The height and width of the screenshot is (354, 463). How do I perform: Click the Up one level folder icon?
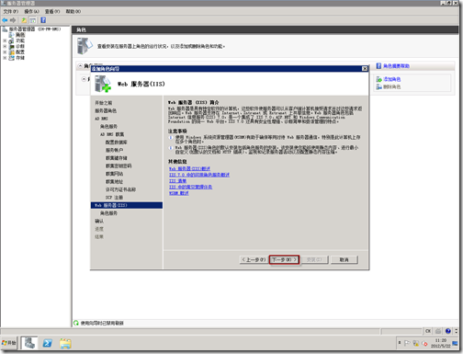24,20
